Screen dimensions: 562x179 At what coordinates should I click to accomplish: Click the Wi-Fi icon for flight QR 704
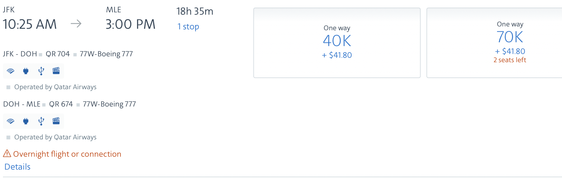click(x=11, y=71)
